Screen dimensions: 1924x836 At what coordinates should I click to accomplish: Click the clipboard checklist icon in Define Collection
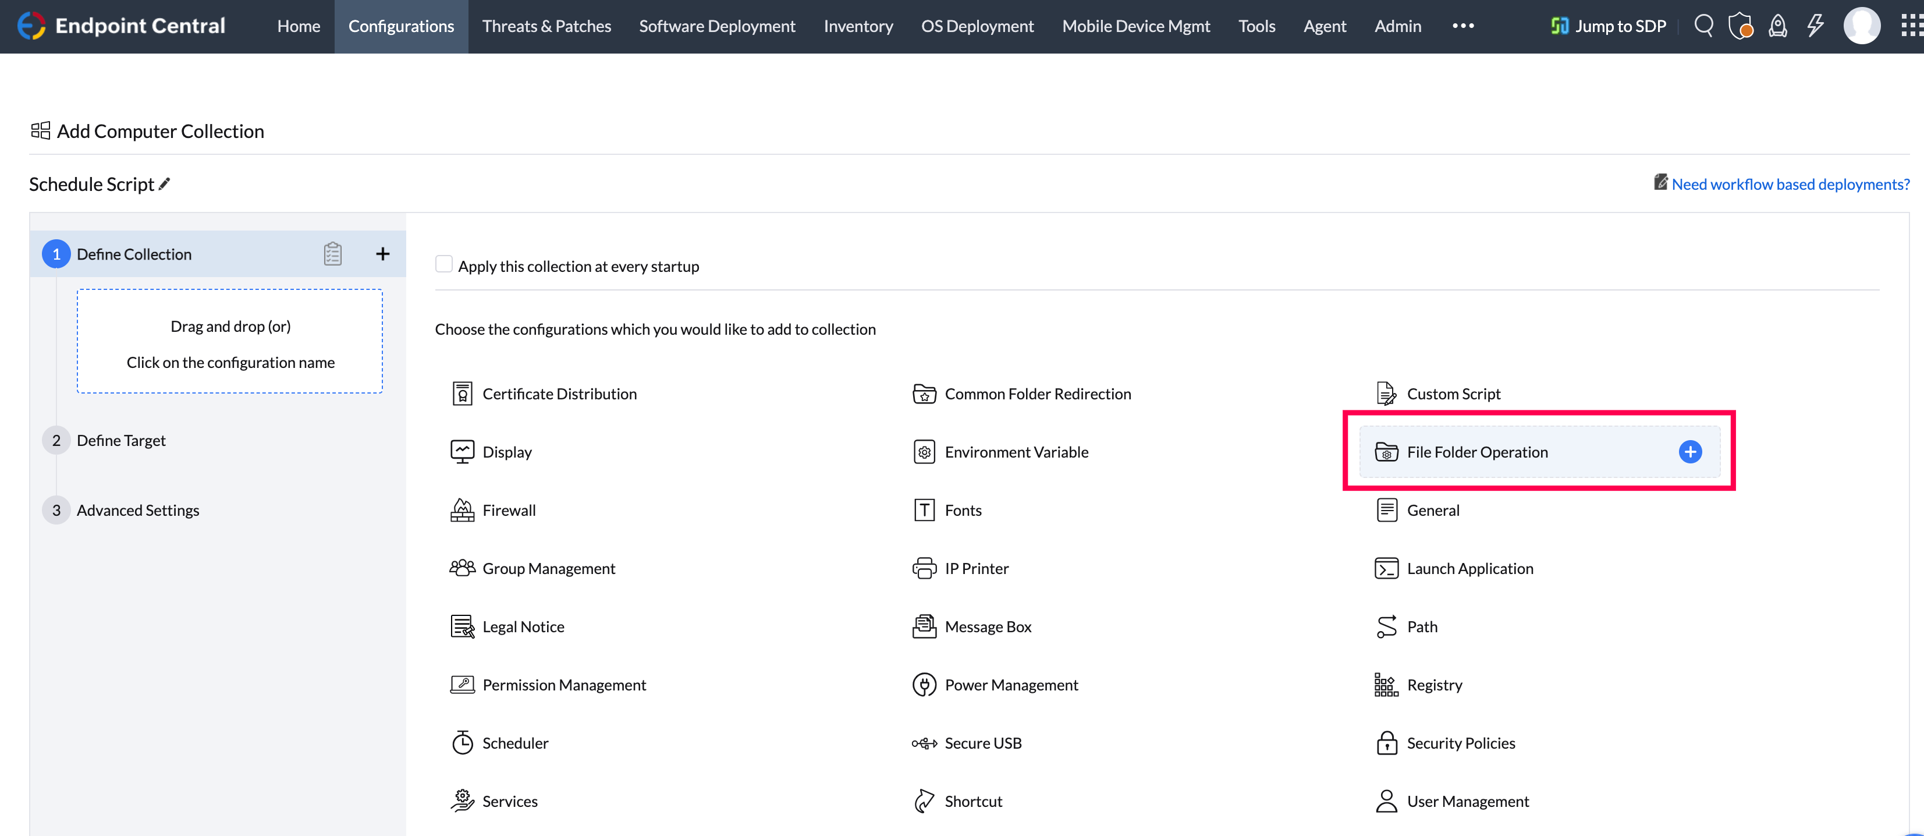[x=333, y=254]
